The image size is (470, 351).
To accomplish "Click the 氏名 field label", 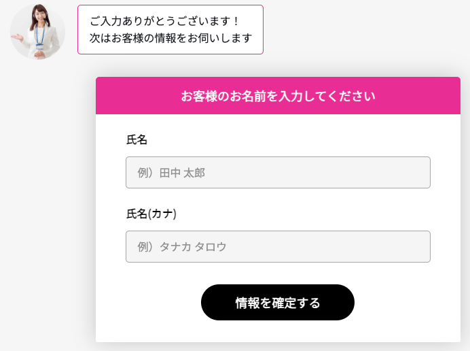I will (137, 140).
